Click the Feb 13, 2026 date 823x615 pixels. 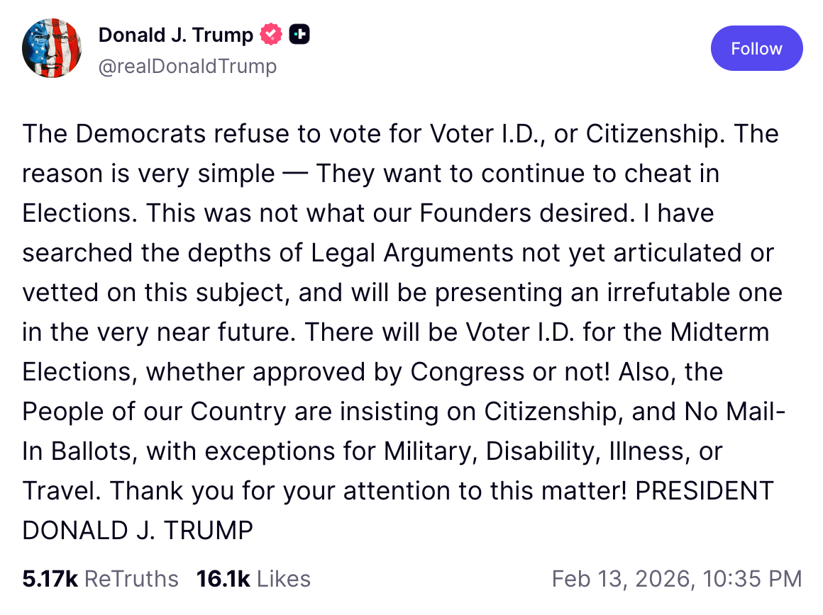coord(619,578)
